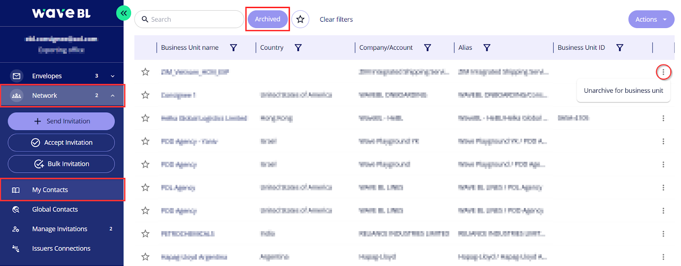The height and width of the screenshot is (266, 681).
Task: Go to My Contacts
Action: [62, 190]
